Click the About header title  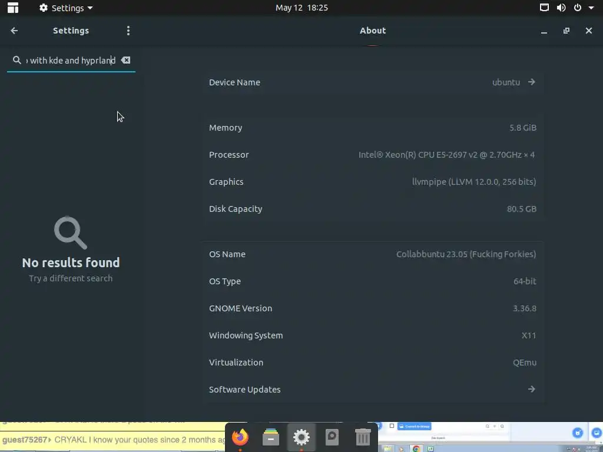point(373,31)
